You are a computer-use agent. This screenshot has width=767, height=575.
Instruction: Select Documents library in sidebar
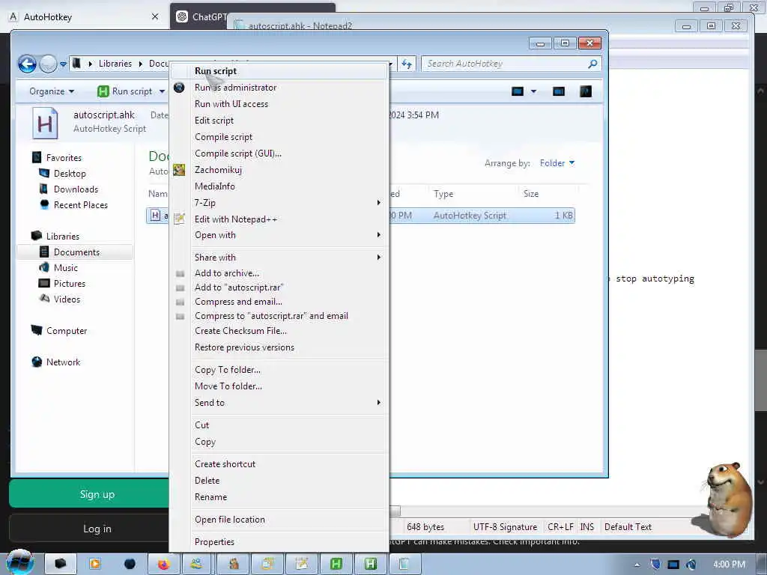[x=74, y=252]
